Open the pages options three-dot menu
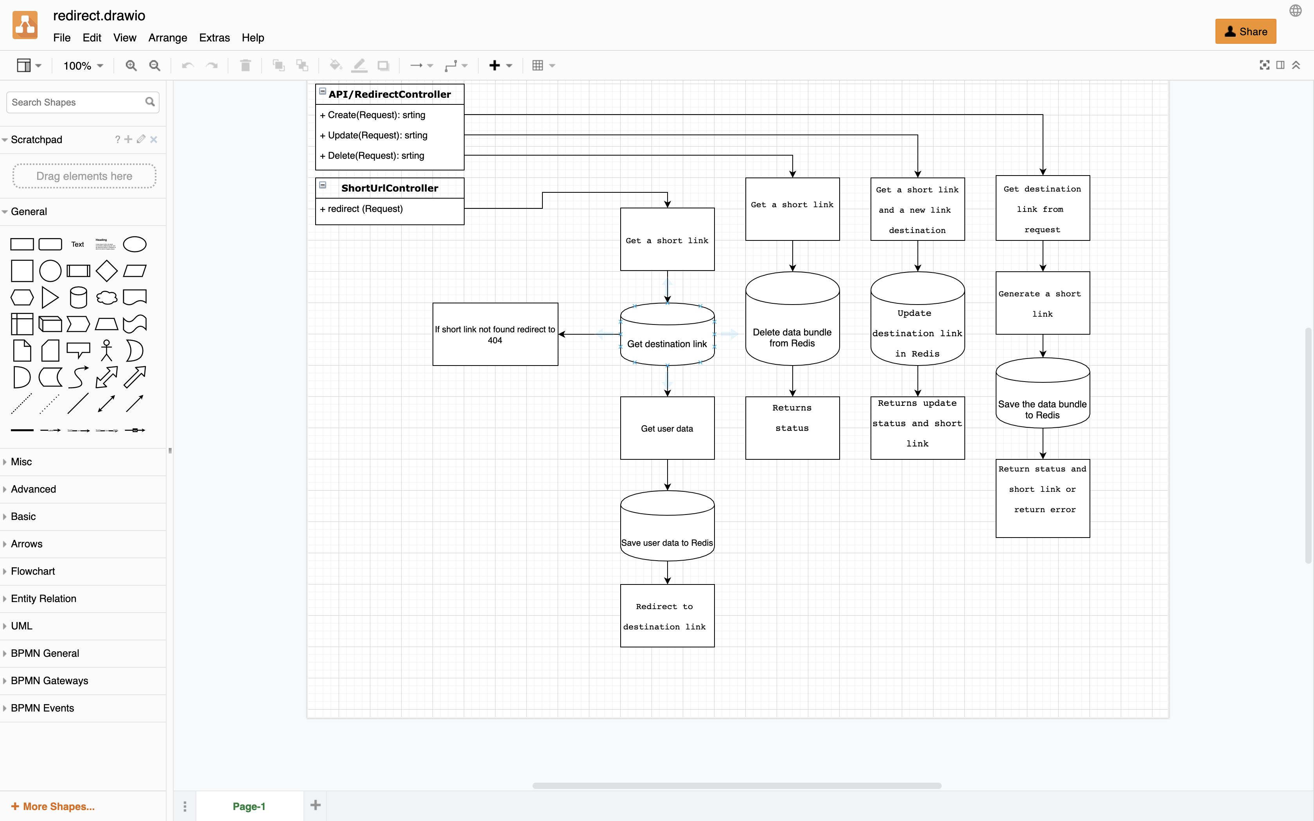The height and width of the screenshot is (821, 1314). point(185,806)
